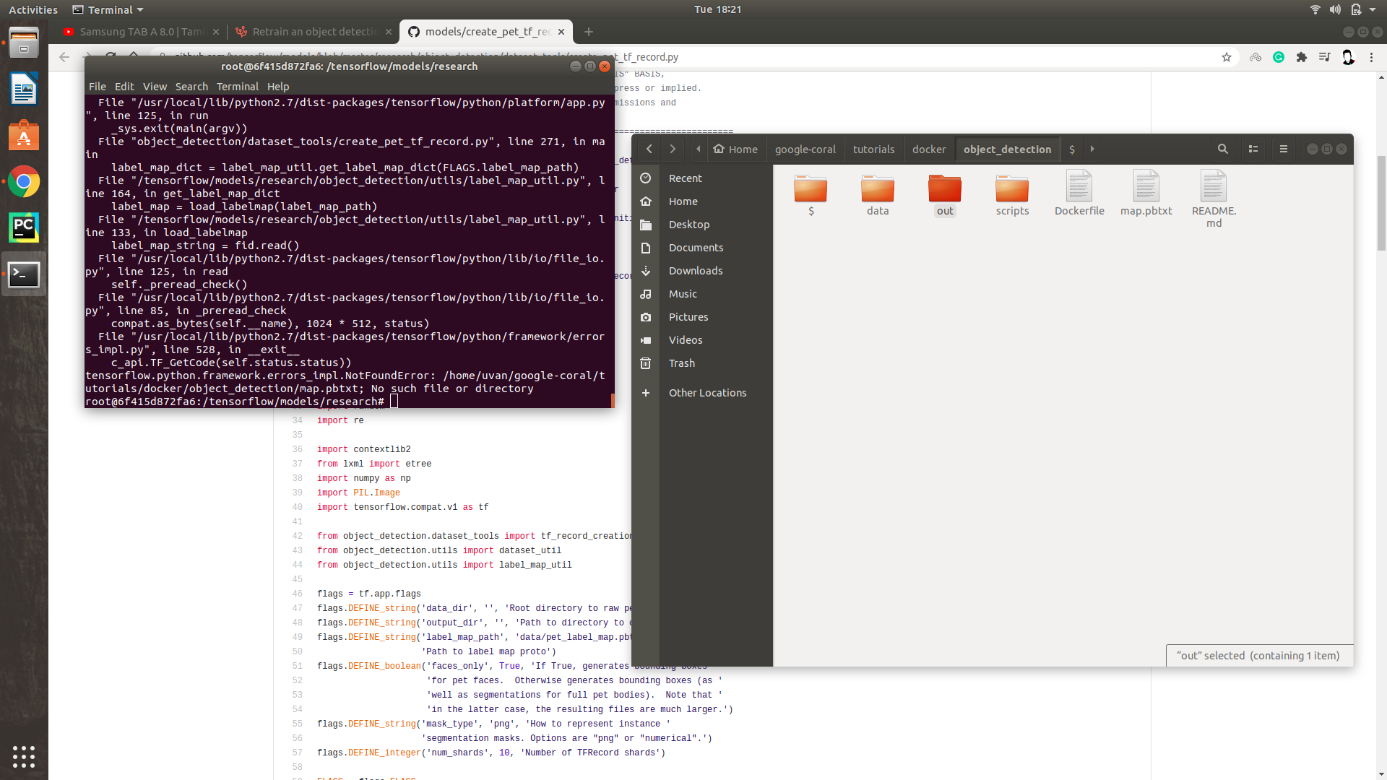Open the Grammarly extension icon
1387x780 pixels.
point(1279,57)
